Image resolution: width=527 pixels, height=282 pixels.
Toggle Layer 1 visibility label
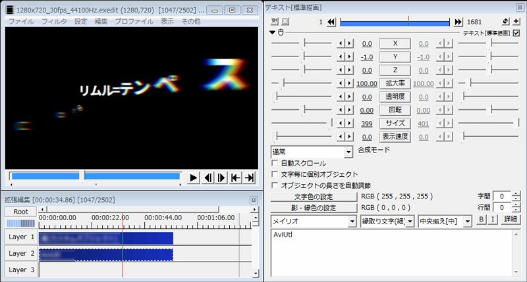coord(21,237)
